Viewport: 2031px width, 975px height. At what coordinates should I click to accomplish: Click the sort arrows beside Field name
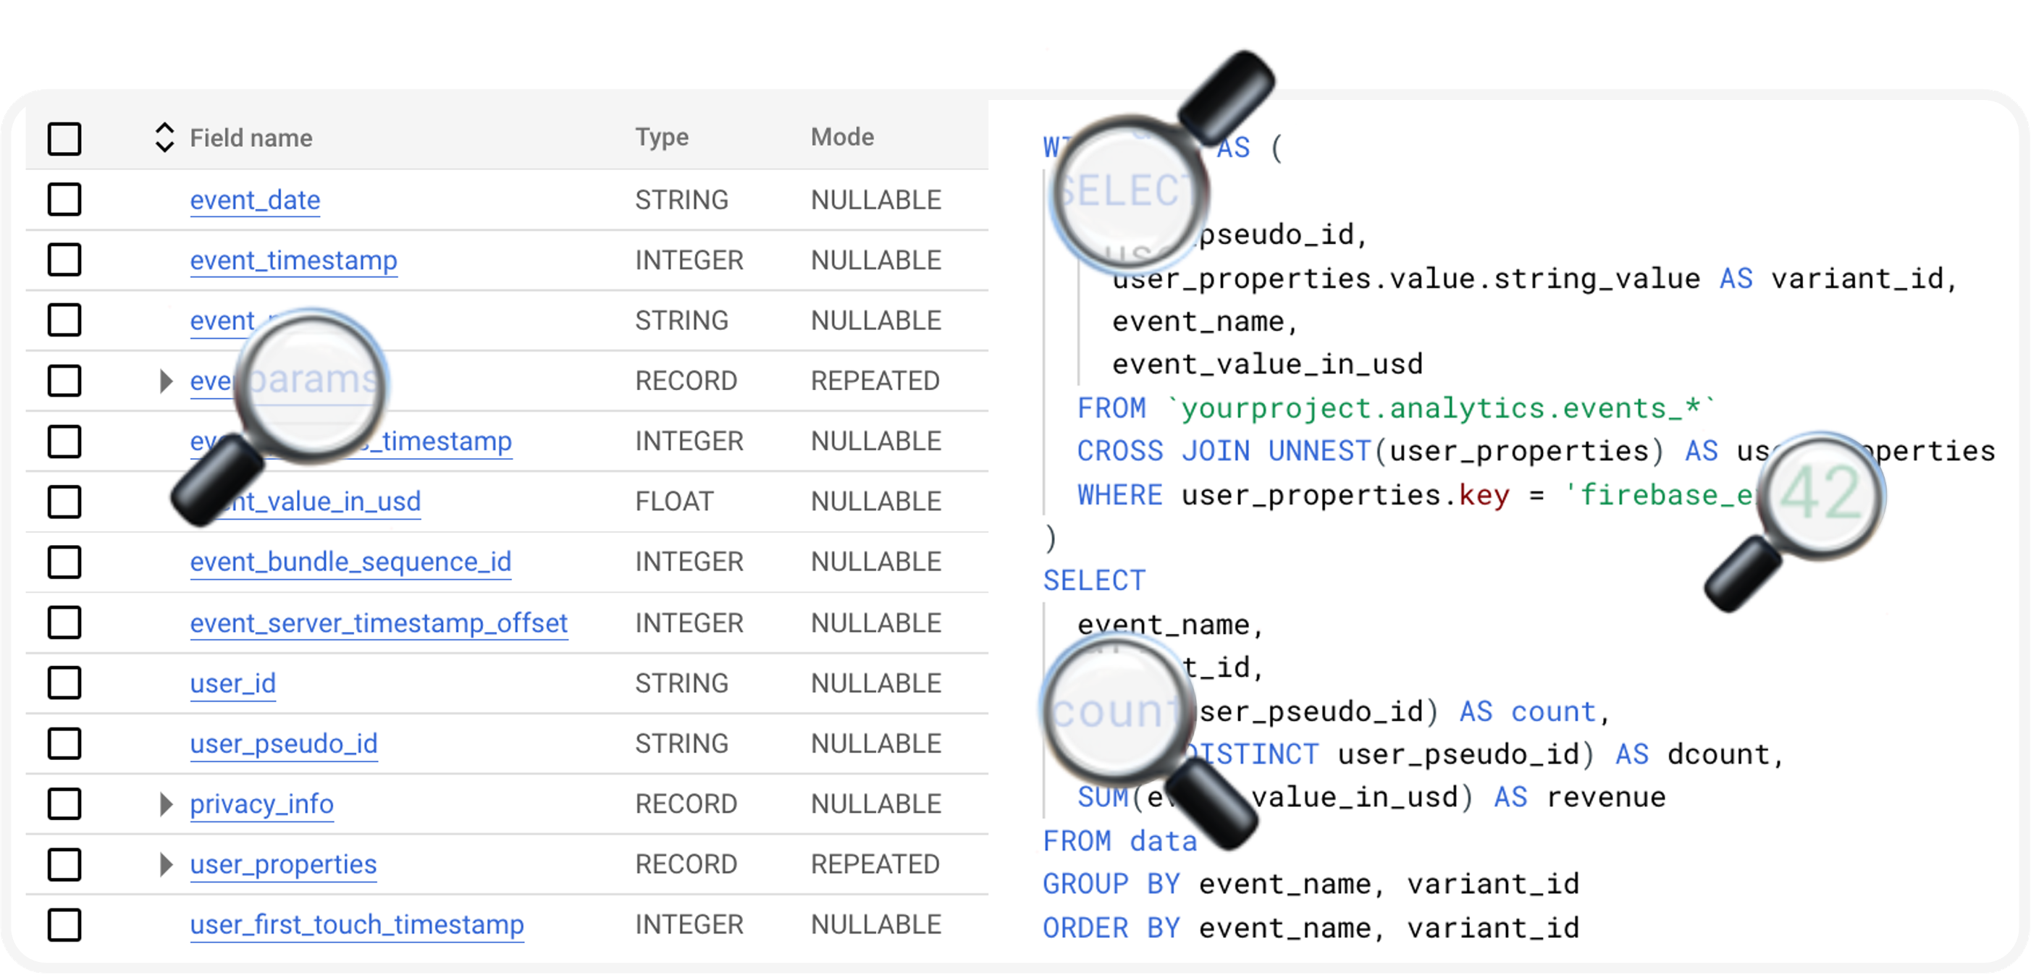[164, 138]
